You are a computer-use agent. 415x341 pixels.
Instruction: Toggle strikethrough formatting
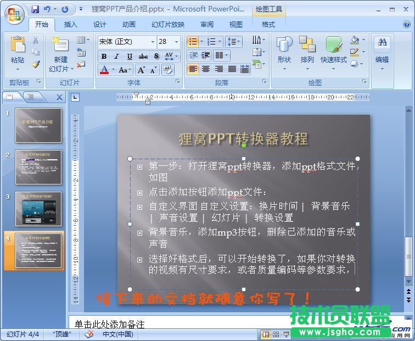pyautogui.click(x=143, y=57)
